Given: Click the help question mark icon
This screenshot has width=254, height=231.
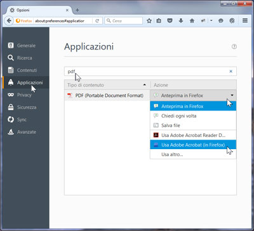Looking at the screenshot, I should pos(234,47).
